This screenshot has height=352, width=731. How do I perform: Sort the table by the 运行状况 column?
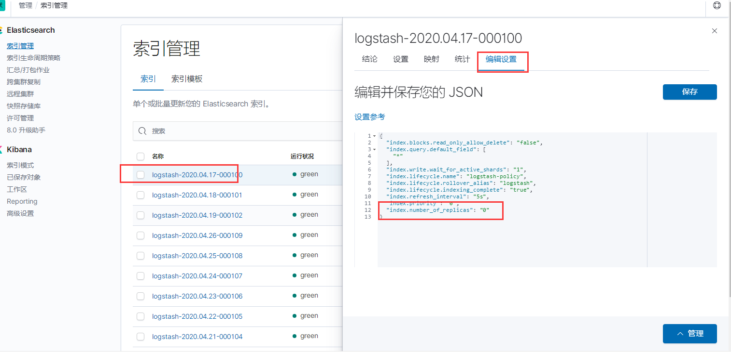302,156
